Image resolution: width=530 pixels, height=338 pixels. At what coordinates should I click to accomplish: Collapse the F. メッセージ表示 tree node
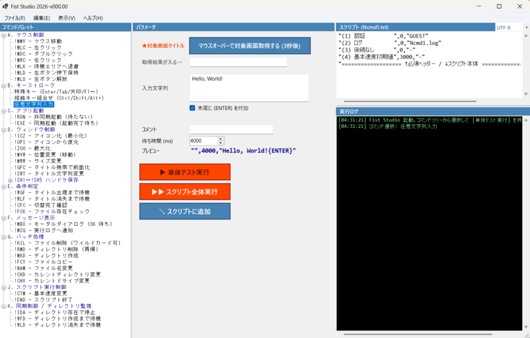(x=4, y=218)
